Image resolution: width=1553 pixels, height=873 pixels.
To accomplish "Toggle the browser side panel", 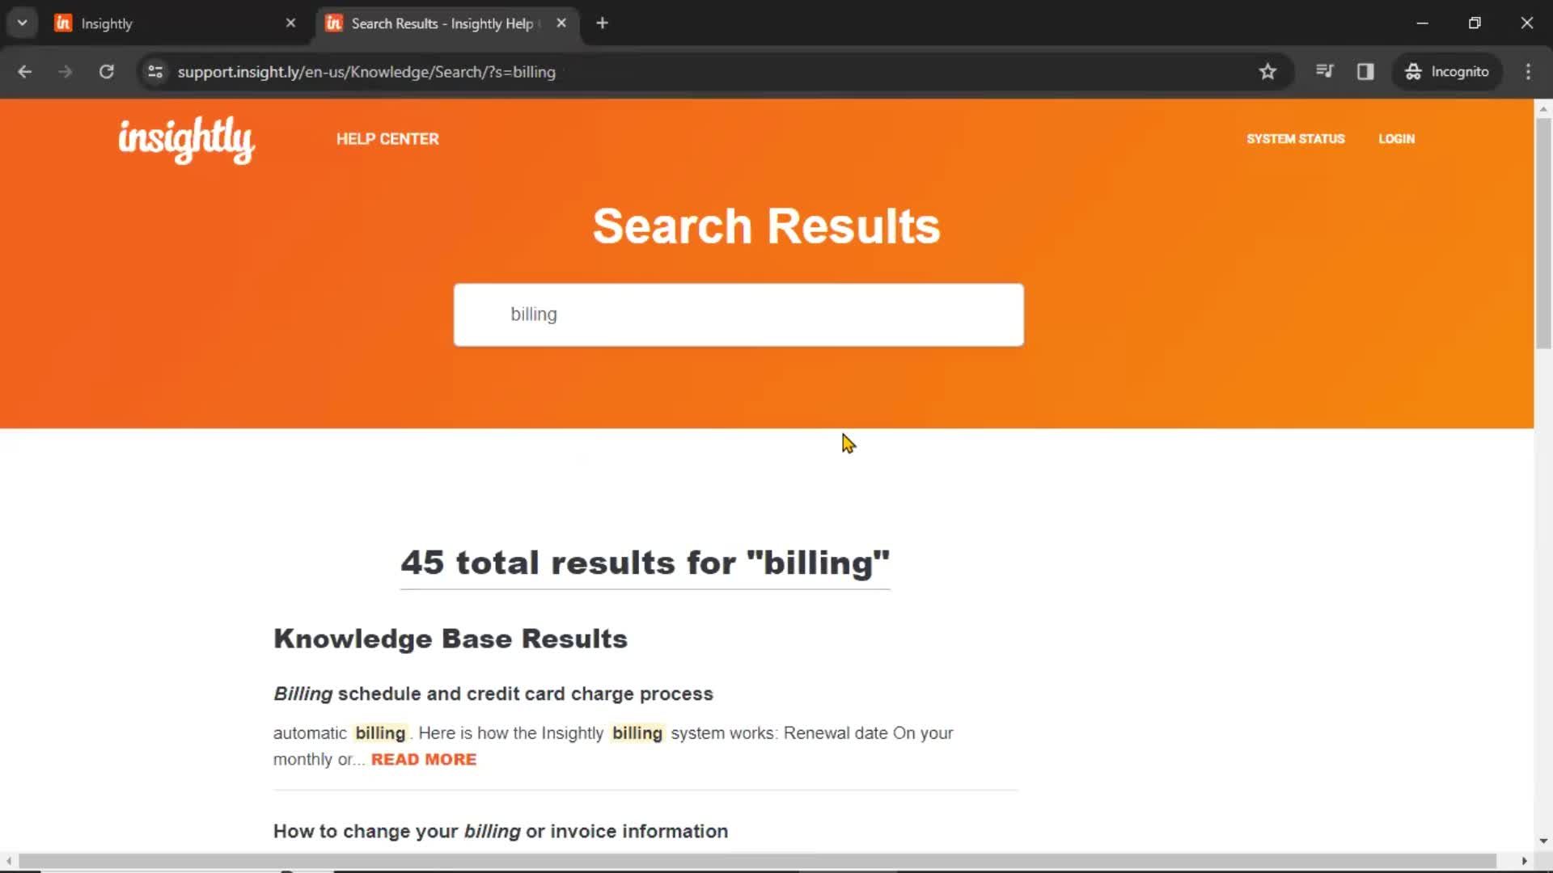I will [x=1365, y=72].
